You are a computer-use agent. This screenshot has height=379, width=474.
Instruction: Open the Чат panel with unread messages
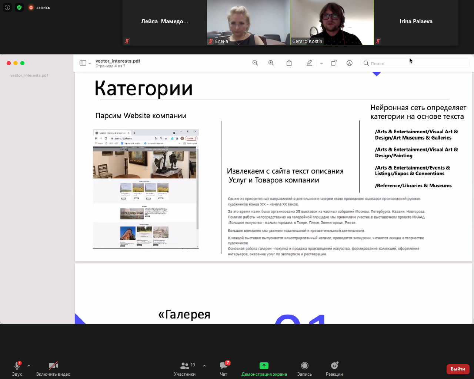pyautogui.click(x=224, y=368)
